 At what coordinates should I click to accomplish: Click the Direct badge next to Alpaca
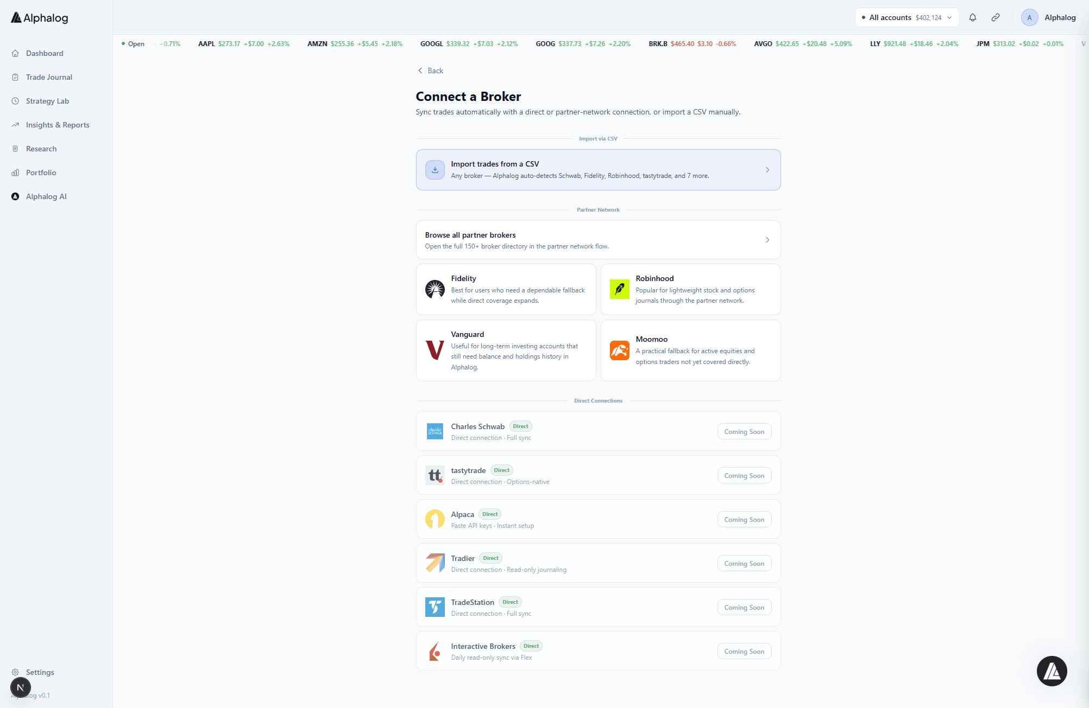[490, 514]
